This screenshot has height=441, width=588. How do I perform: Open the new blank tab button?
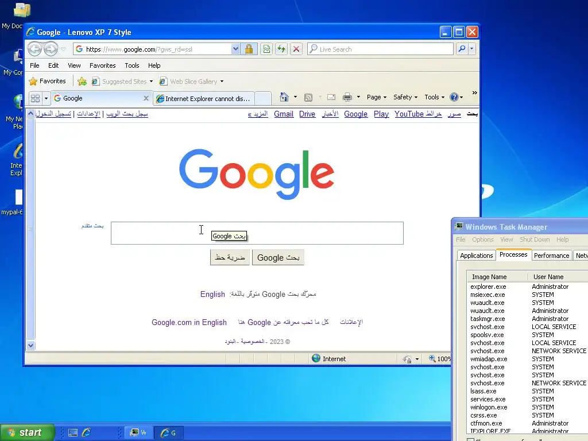263,99
